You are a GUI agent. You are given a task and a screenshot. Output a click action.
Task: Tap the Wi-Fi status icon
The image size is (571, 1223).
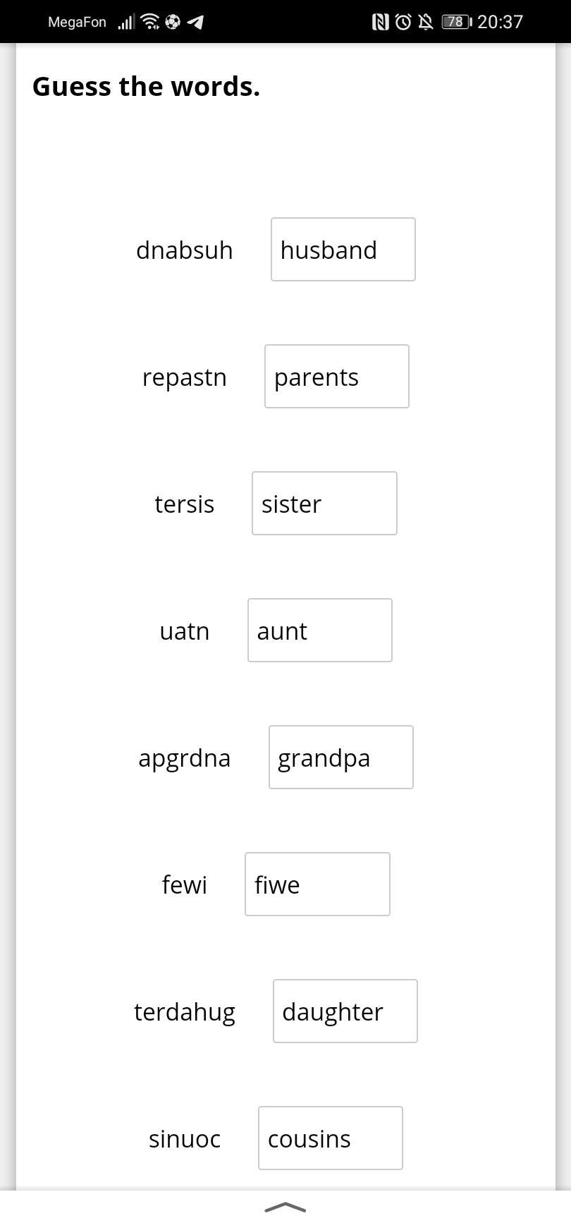click(x=150, y=22)
